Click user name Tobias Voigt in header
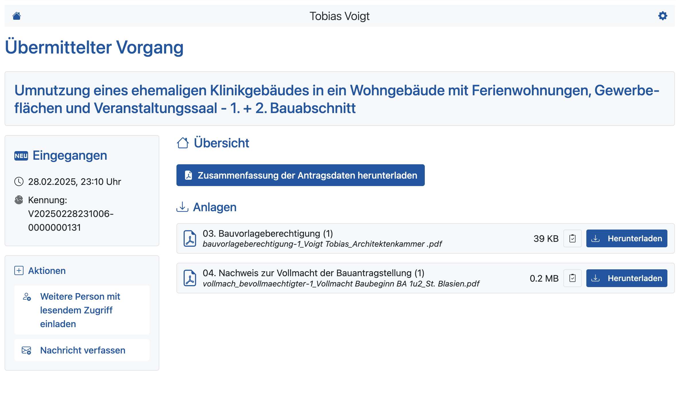Viewport: 680px width, 411px height. click(x=339, y=16)
